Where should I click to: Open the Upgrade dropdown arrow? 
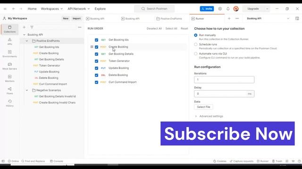click(267, 9)
